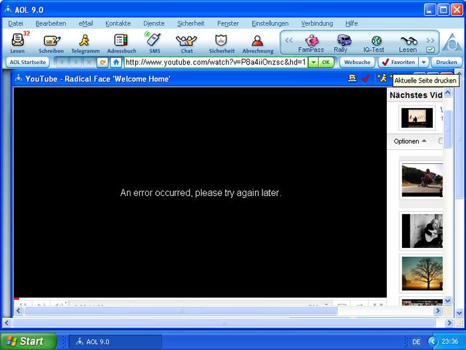Click the Drucken button
The width and height of the screenshot is (466, 350).
coord(447,62)
